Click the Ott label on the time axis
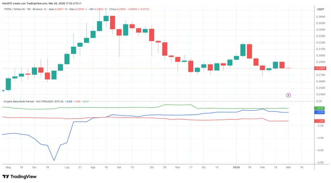This screenshot has height=183, width=331. 151,168
